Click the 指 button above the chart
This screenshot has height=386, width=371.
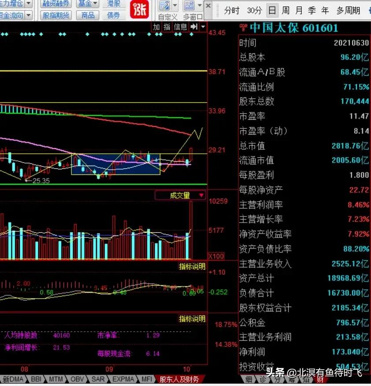tap(167, 27)
